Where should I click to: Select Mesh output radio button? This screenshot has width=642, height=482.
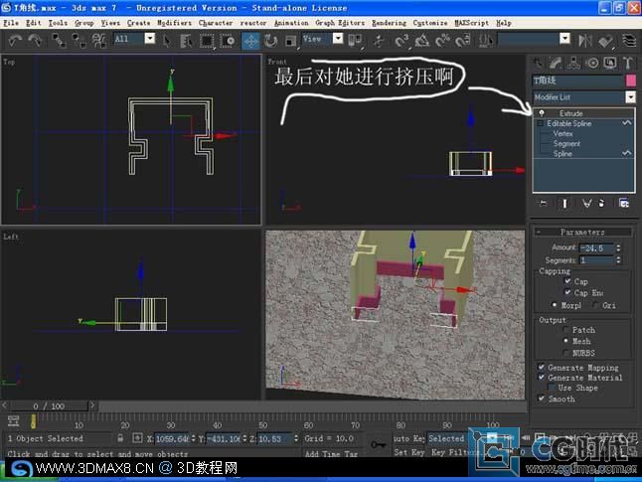565,341
